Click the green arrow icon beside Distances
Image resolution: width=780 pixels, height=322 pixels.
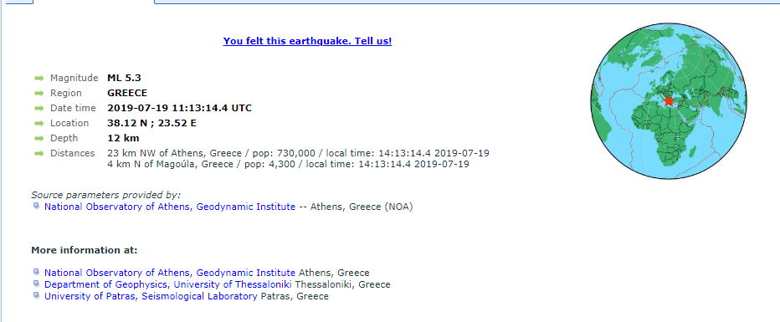[x=39, y=154]
